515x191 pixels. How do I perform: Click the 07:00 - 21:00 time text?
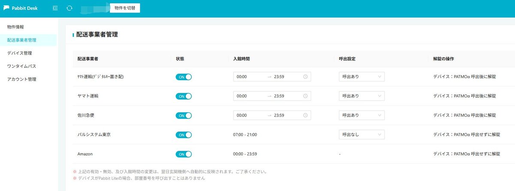[245, 135]
